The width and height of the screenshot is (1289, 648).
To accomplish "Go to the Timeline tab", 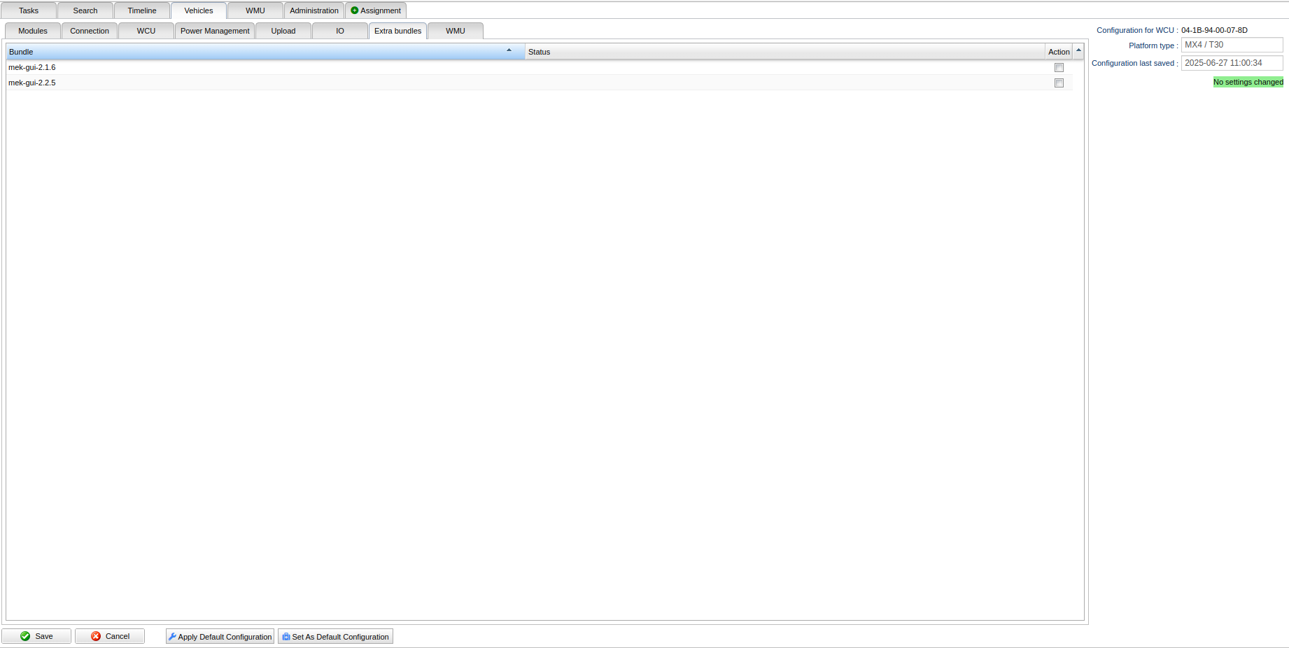I will tap(142, 10).
